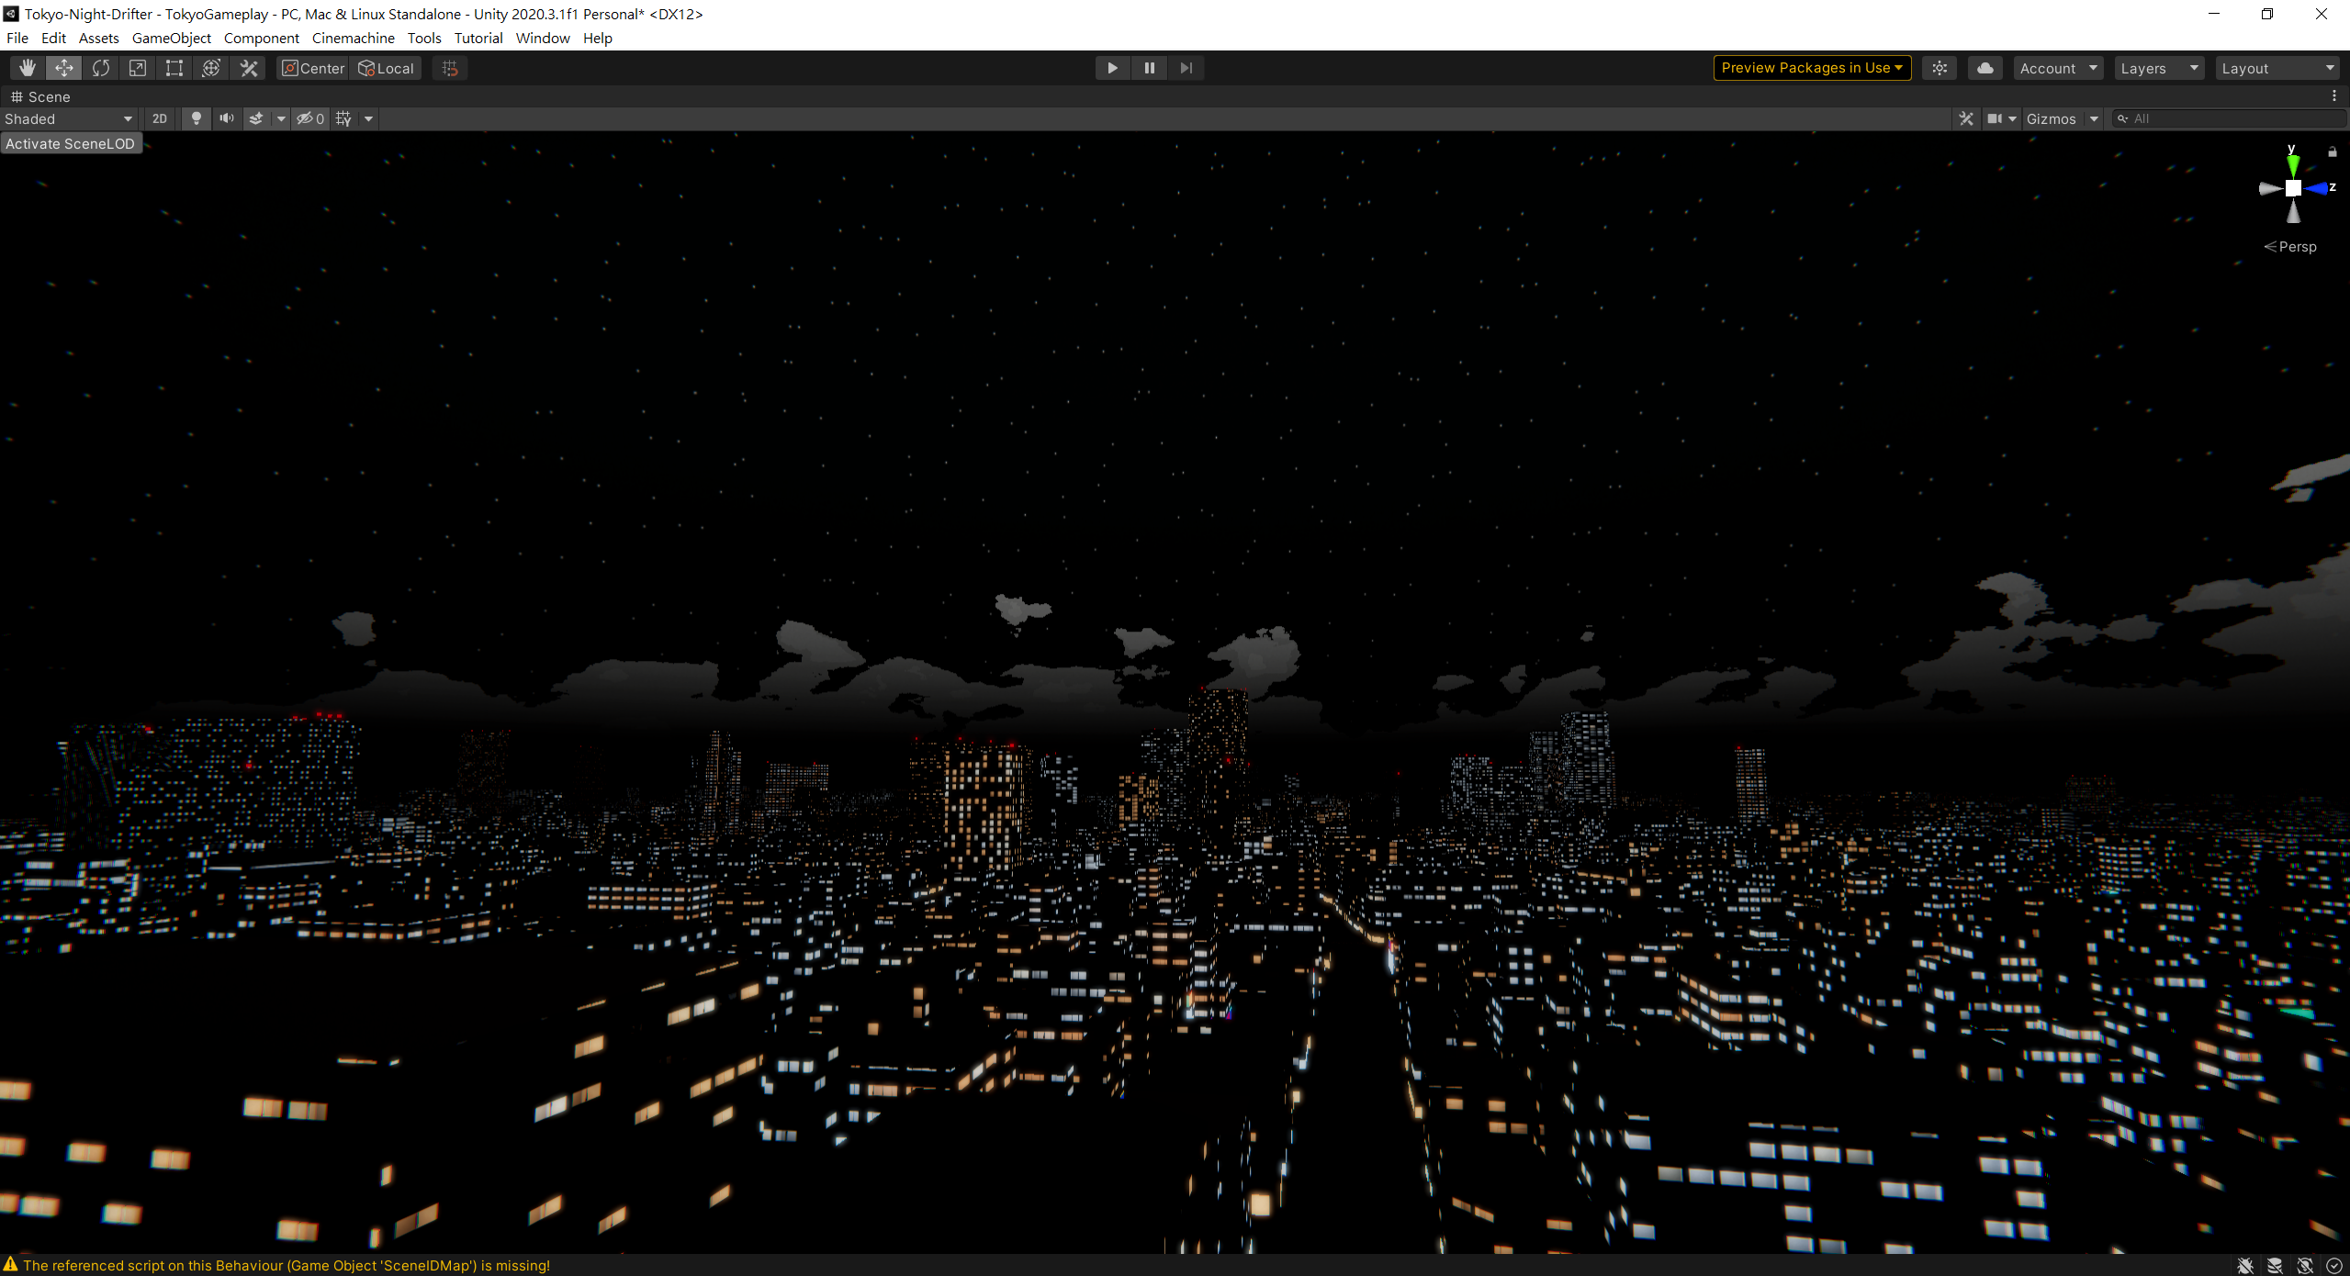Select the Rect transform tool
Screen dimensions: 2350x1276
click(x=174, y=68)
